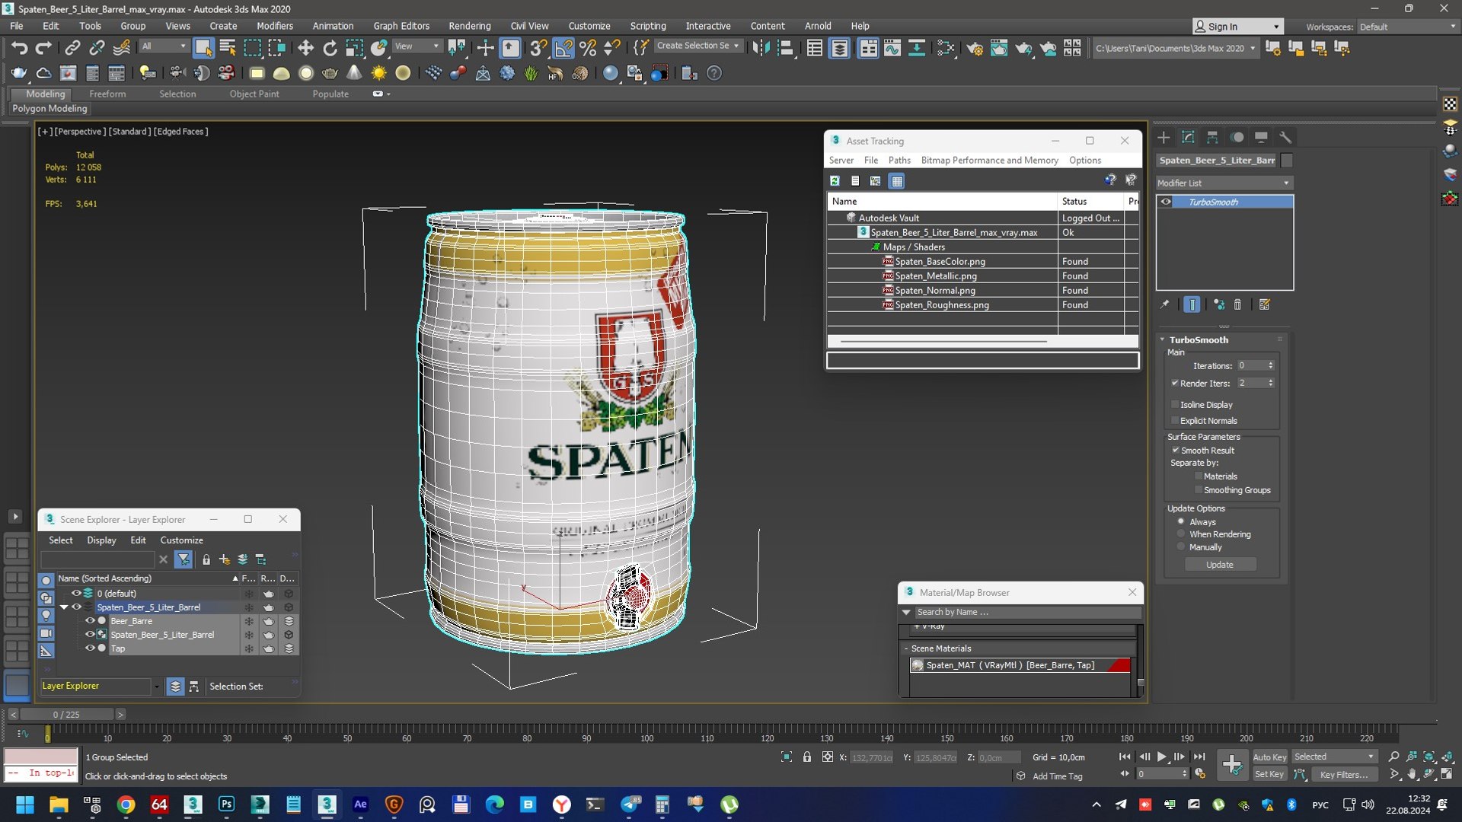Open the View reference coordinate dropdown

tap(417, 47)
